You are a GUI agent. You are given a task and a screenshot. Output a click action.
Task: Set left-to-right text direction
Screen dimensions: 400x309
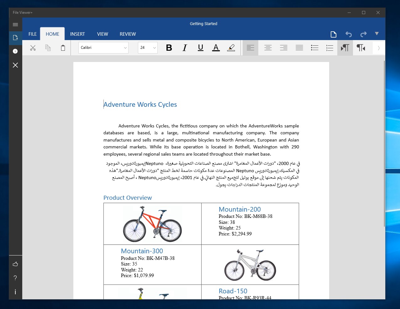(x=345, y=48)
